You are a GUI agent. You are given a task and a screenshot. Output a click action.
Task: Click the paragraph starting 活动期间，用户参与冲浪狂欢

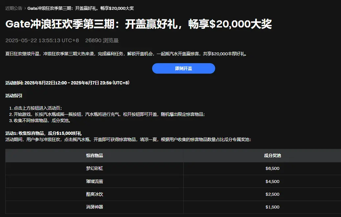(128, 139)
